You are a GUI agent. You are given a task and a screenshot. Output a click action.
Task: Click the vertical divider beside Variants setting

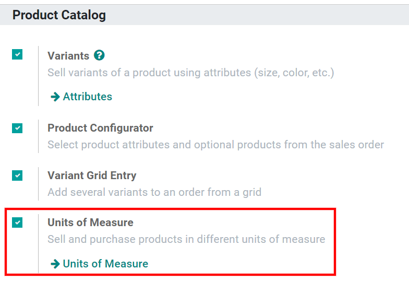[x=38, y=76]
